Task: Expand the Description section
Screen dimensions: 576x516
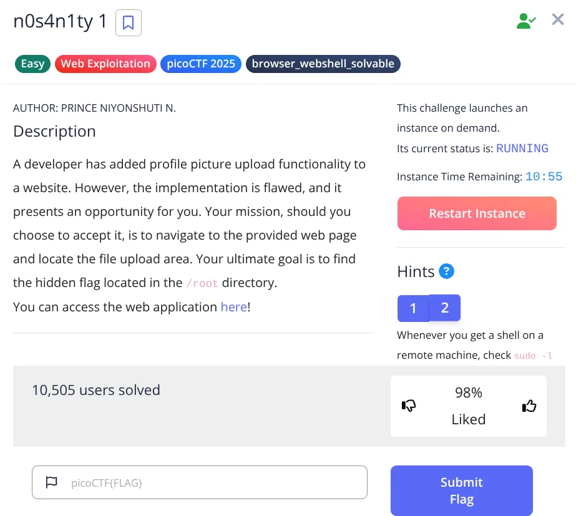Action: [x=54, y=132]
